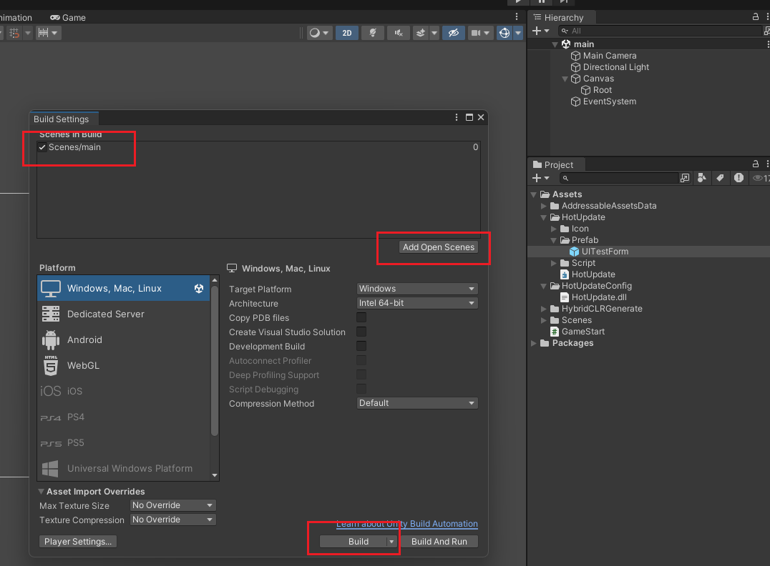This screenshot has height=566, width=770.
Task: Click the Hierarchy search field
Action: [661, 31]
